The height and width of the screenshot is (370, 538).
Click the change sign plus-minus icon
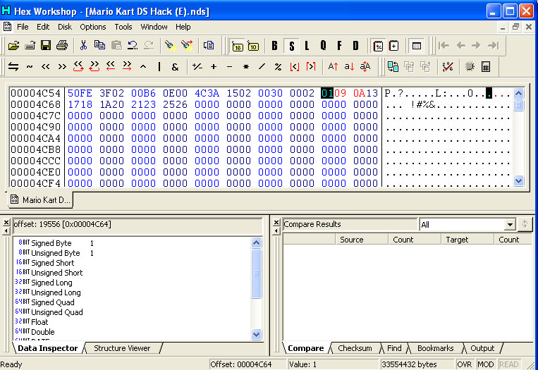click(197, 66)
